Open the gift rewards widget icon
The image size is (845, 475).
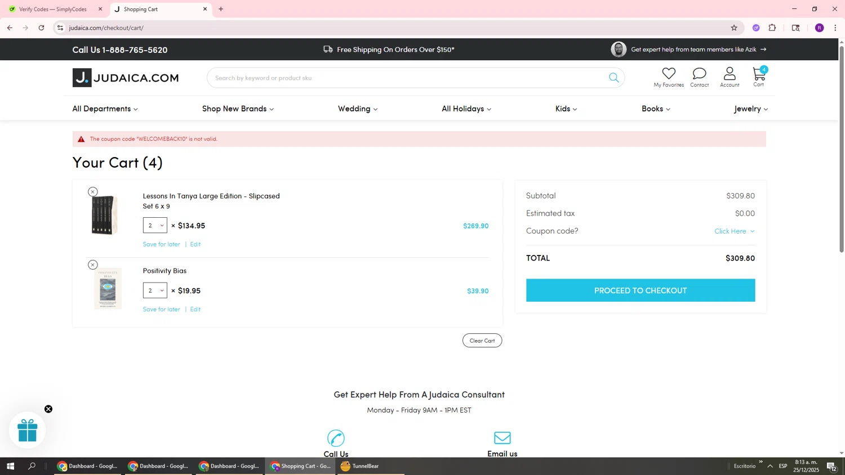click(x=28, y=431)
